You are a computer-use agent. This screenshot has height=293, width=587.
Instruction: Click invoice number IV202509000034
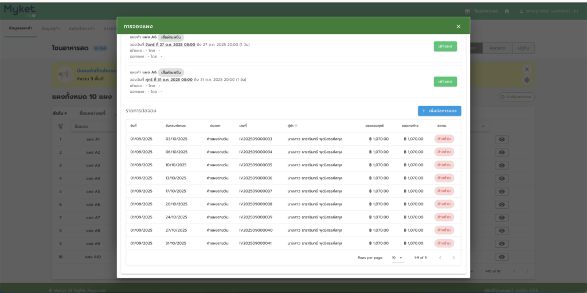point(256,152)
